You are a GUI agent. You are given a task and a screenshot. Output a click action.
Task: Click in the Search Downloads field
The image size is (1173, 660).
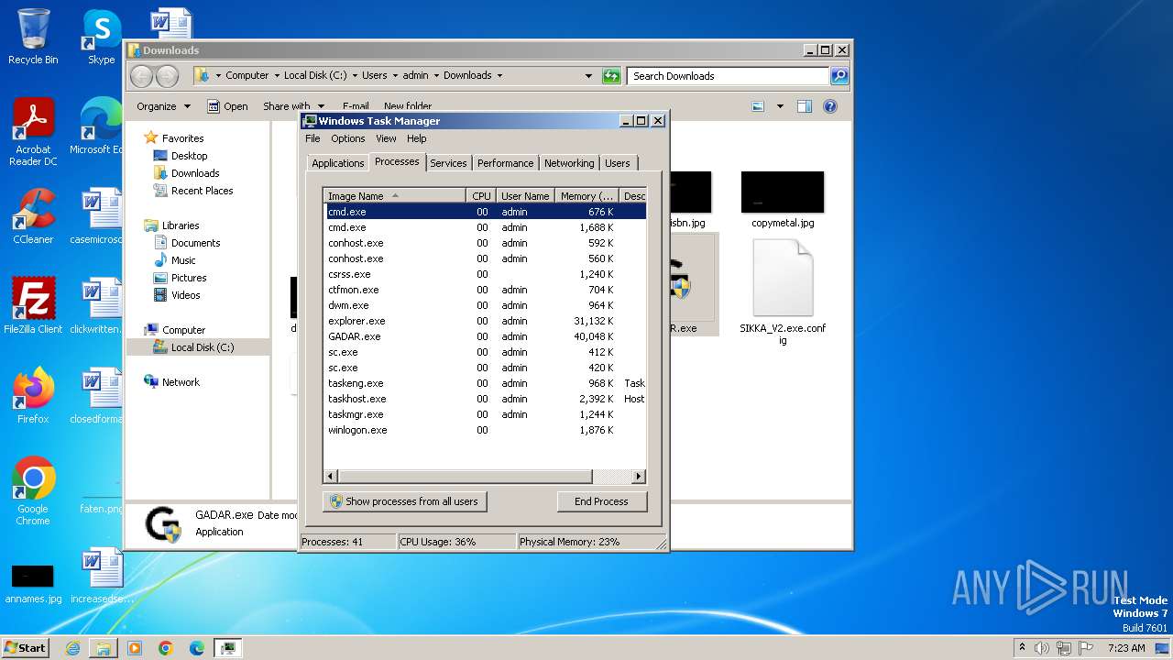pyautogui.click(x=729, y=76)
